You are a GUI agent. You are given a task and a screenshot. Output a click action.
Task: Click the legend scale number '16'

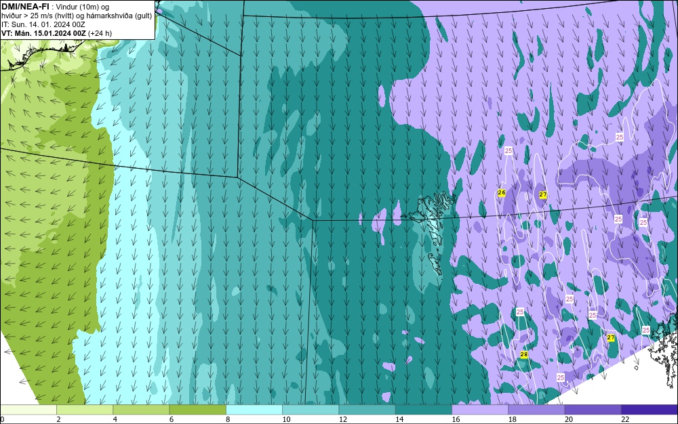456,419
